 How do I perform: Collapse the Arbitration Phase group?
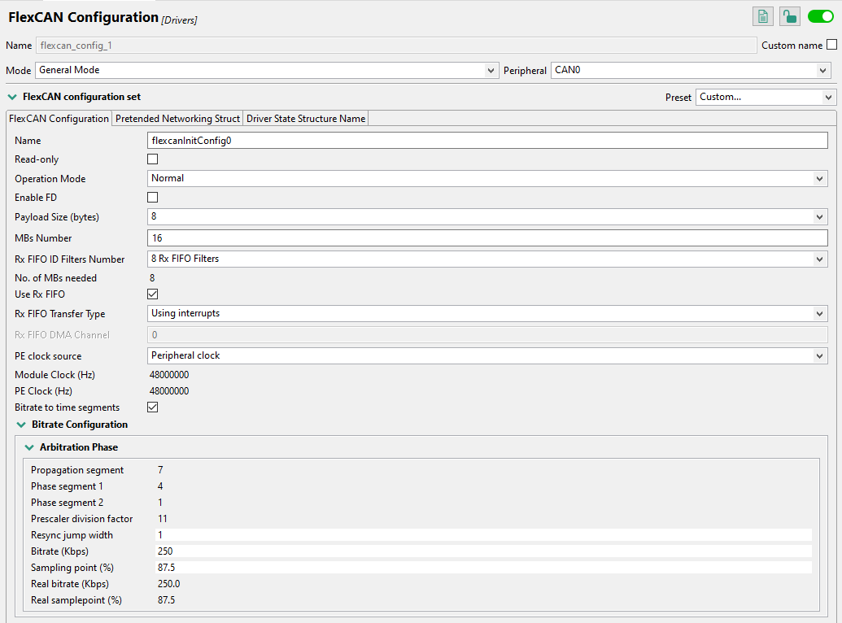click(x=29, y=447)
